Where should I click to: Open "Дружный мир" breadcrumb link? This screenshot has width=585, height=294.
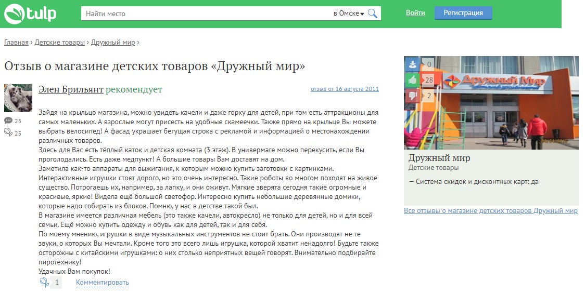pos(113,43)
